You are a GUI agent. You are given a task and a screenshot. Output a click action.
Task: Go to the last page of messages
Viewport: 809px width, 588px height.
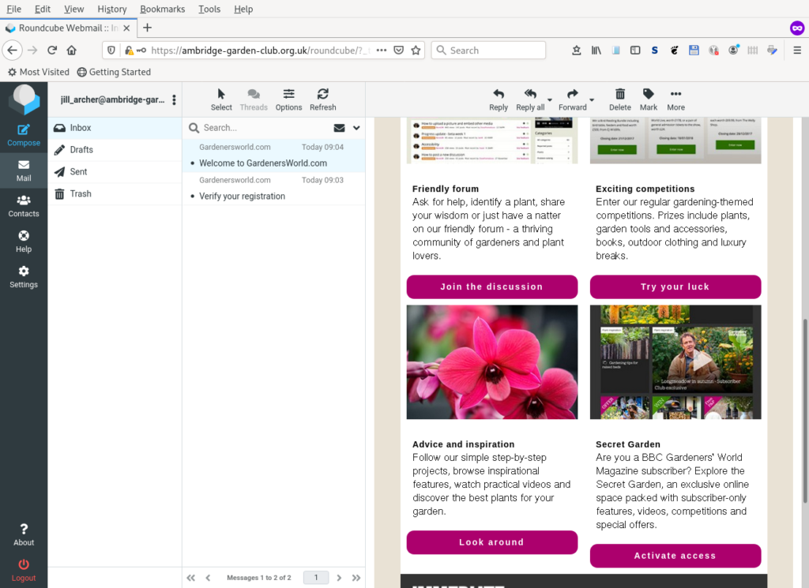point(356,578)
